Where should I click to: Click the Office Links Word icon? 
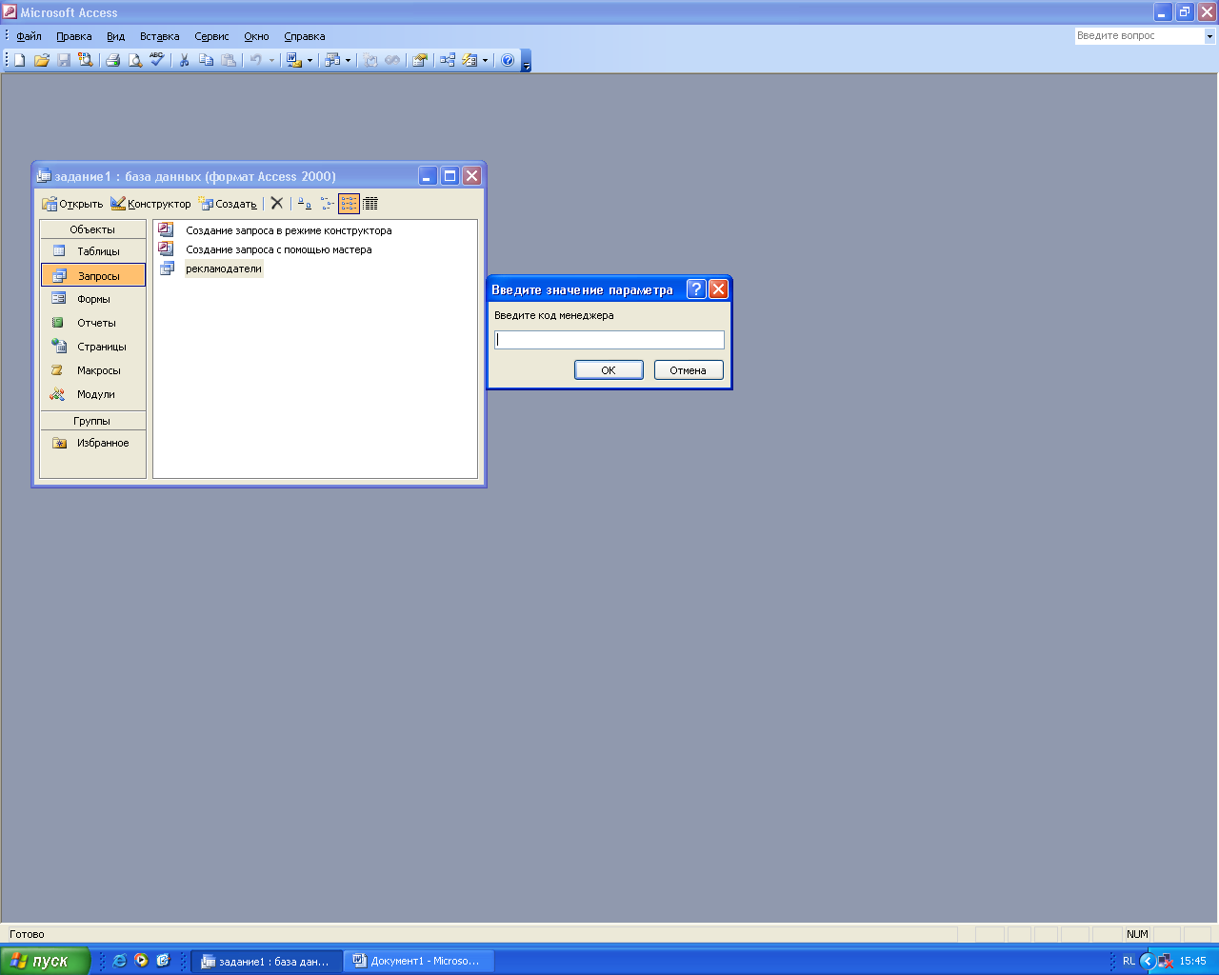click(x=294, y=60)
